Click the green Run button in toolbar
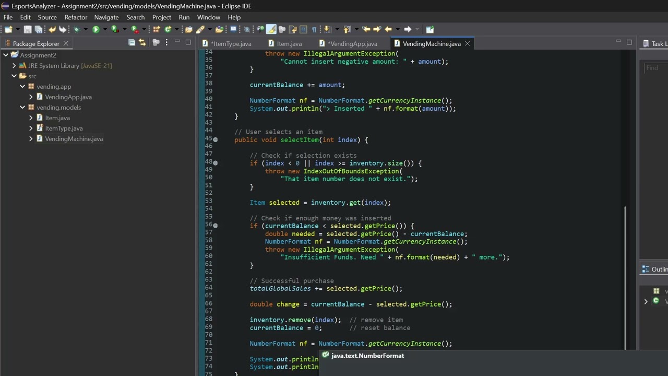This screenshot has height=376, width=668. tap(96, 29)
